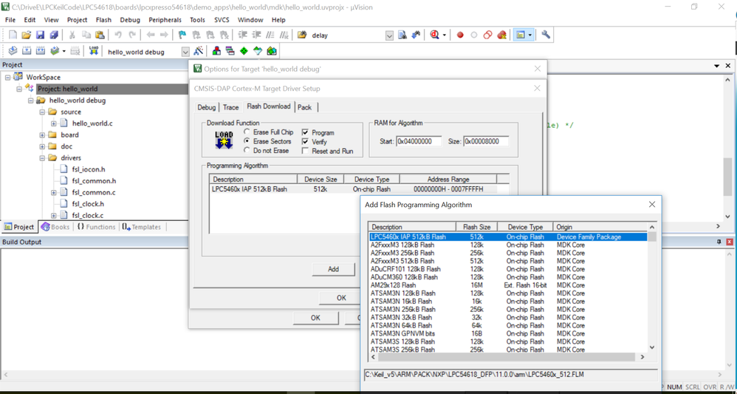The width and height of the screenshot is (737, 394).
Task: Click the Rebuild all target files icon
Action: click(41, 51)
